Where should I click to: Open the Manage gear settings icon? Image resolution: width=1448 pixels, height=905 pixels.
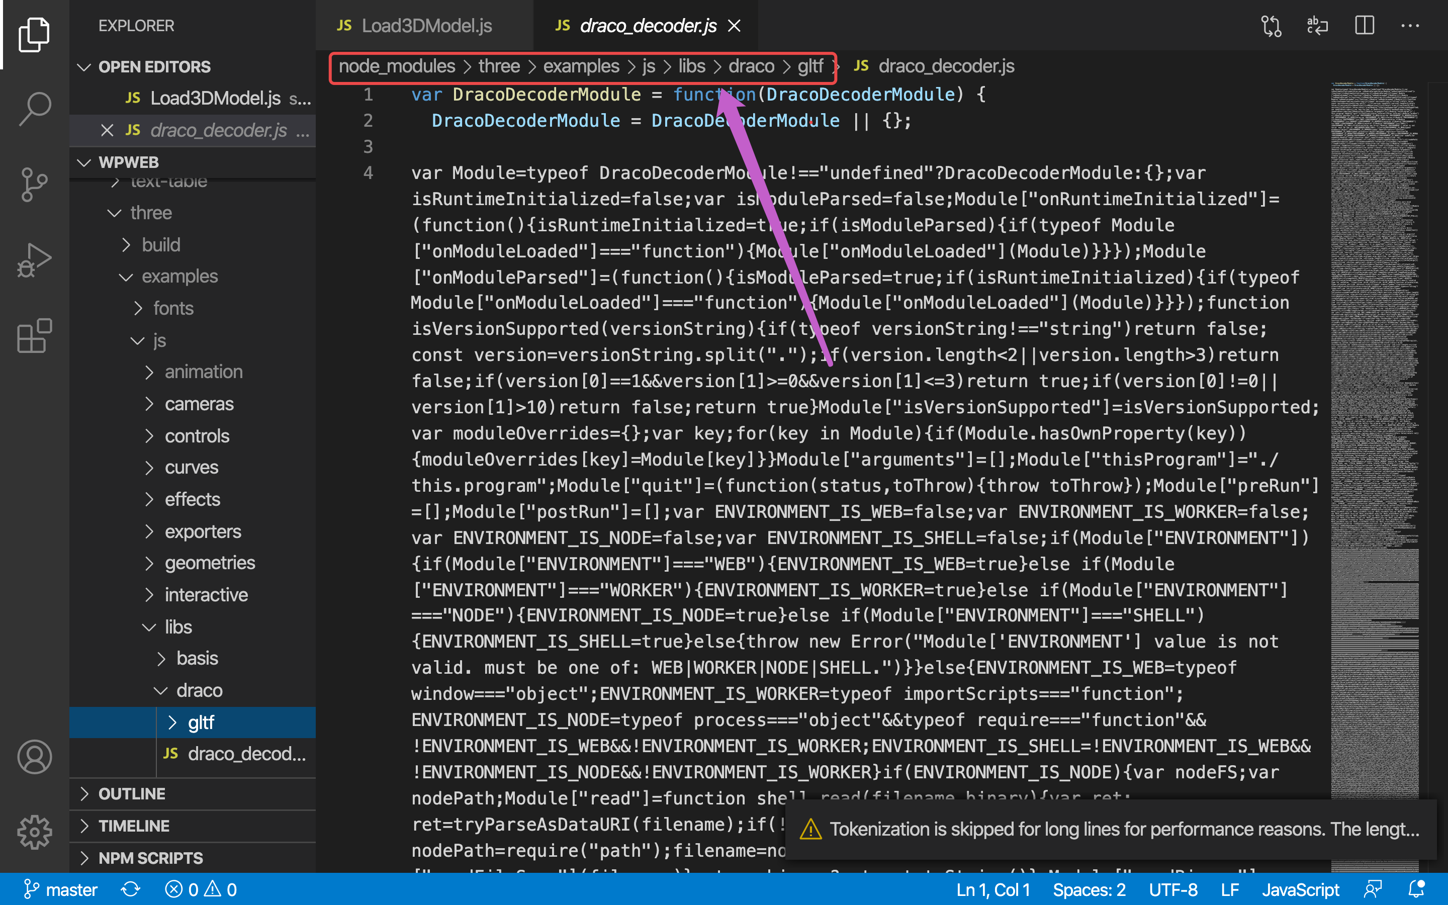pyautogui.click(x=35, y=832)
